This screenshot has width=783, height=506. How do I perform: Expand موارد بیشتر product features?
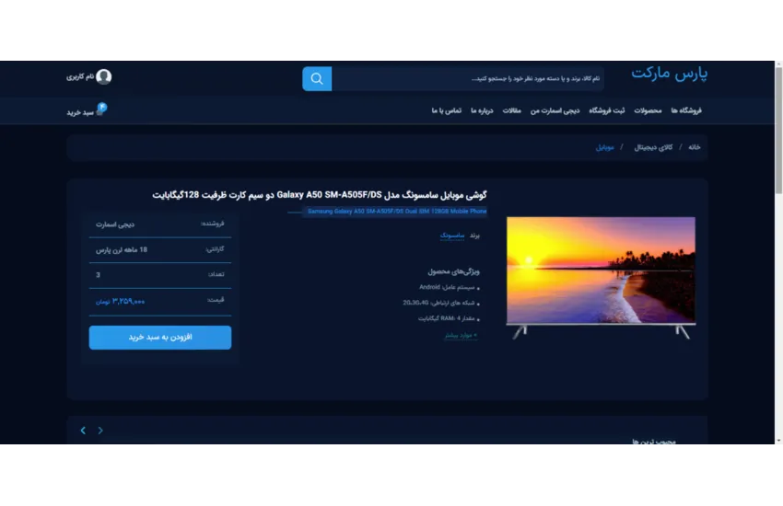(460, 335)
